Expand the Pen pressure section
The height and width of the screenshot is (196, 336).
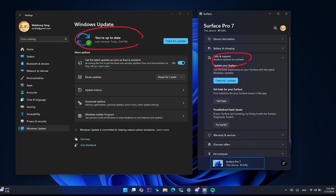[x=246, y=154]
